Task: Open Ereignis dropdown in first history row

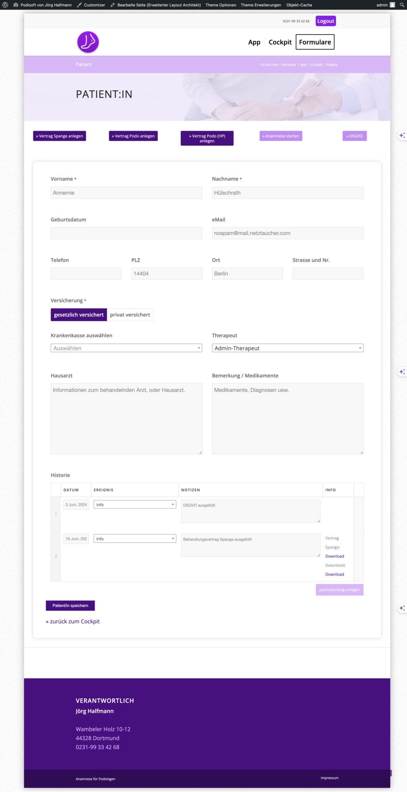Action: pyautogui.click(x=135, y=504)
